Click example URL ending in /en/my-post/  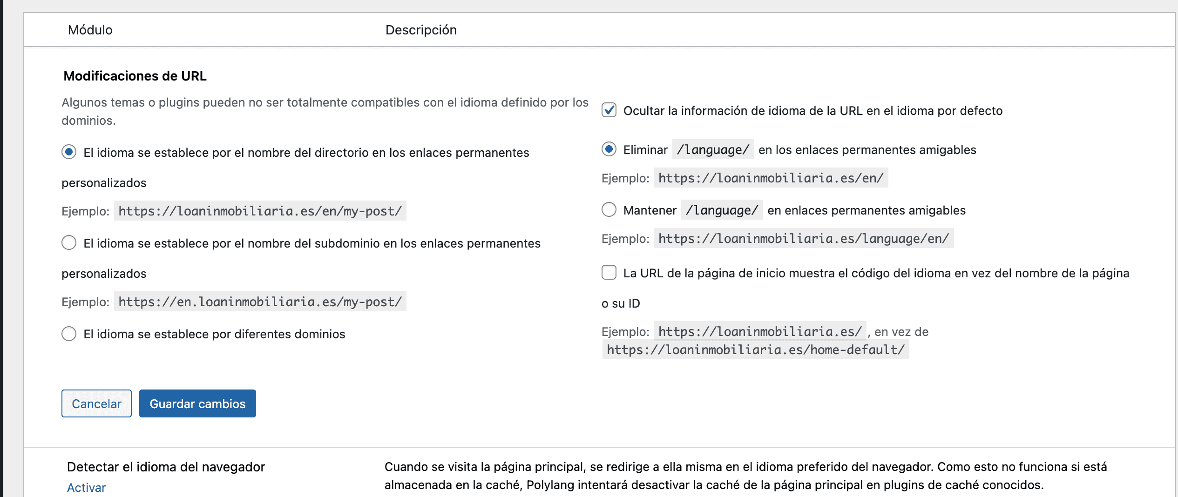point(260,211)
